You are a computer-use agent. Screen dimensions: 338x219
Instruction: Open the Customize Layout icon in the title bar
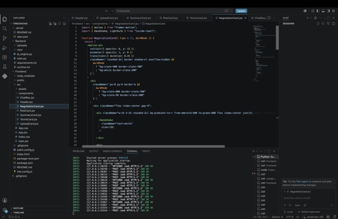[313, 11]
